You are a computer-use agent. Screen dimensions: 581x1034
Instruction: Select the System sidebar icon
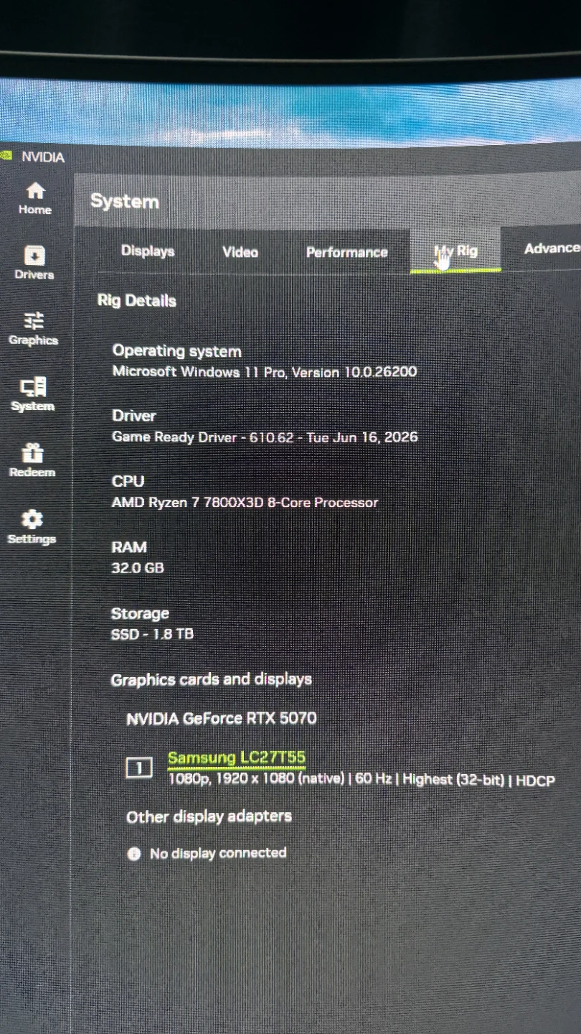[33, 388]
